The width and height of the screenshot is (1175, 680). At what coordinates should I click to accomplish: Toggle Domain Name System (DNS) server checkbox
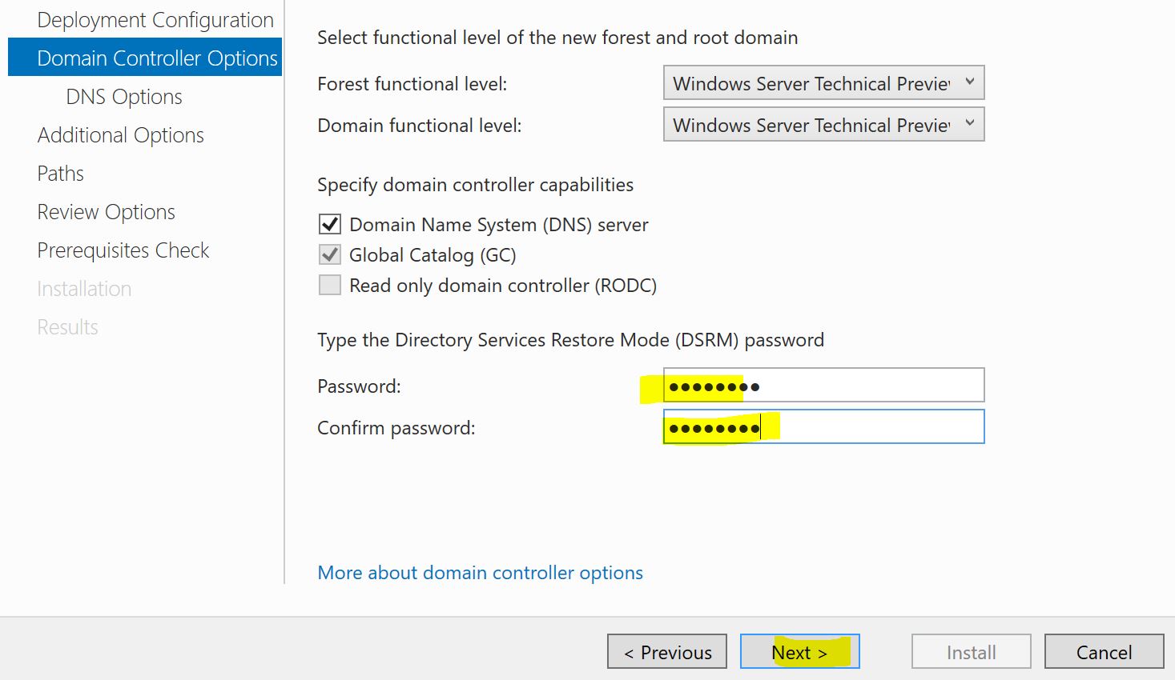(x=330, y=225)
